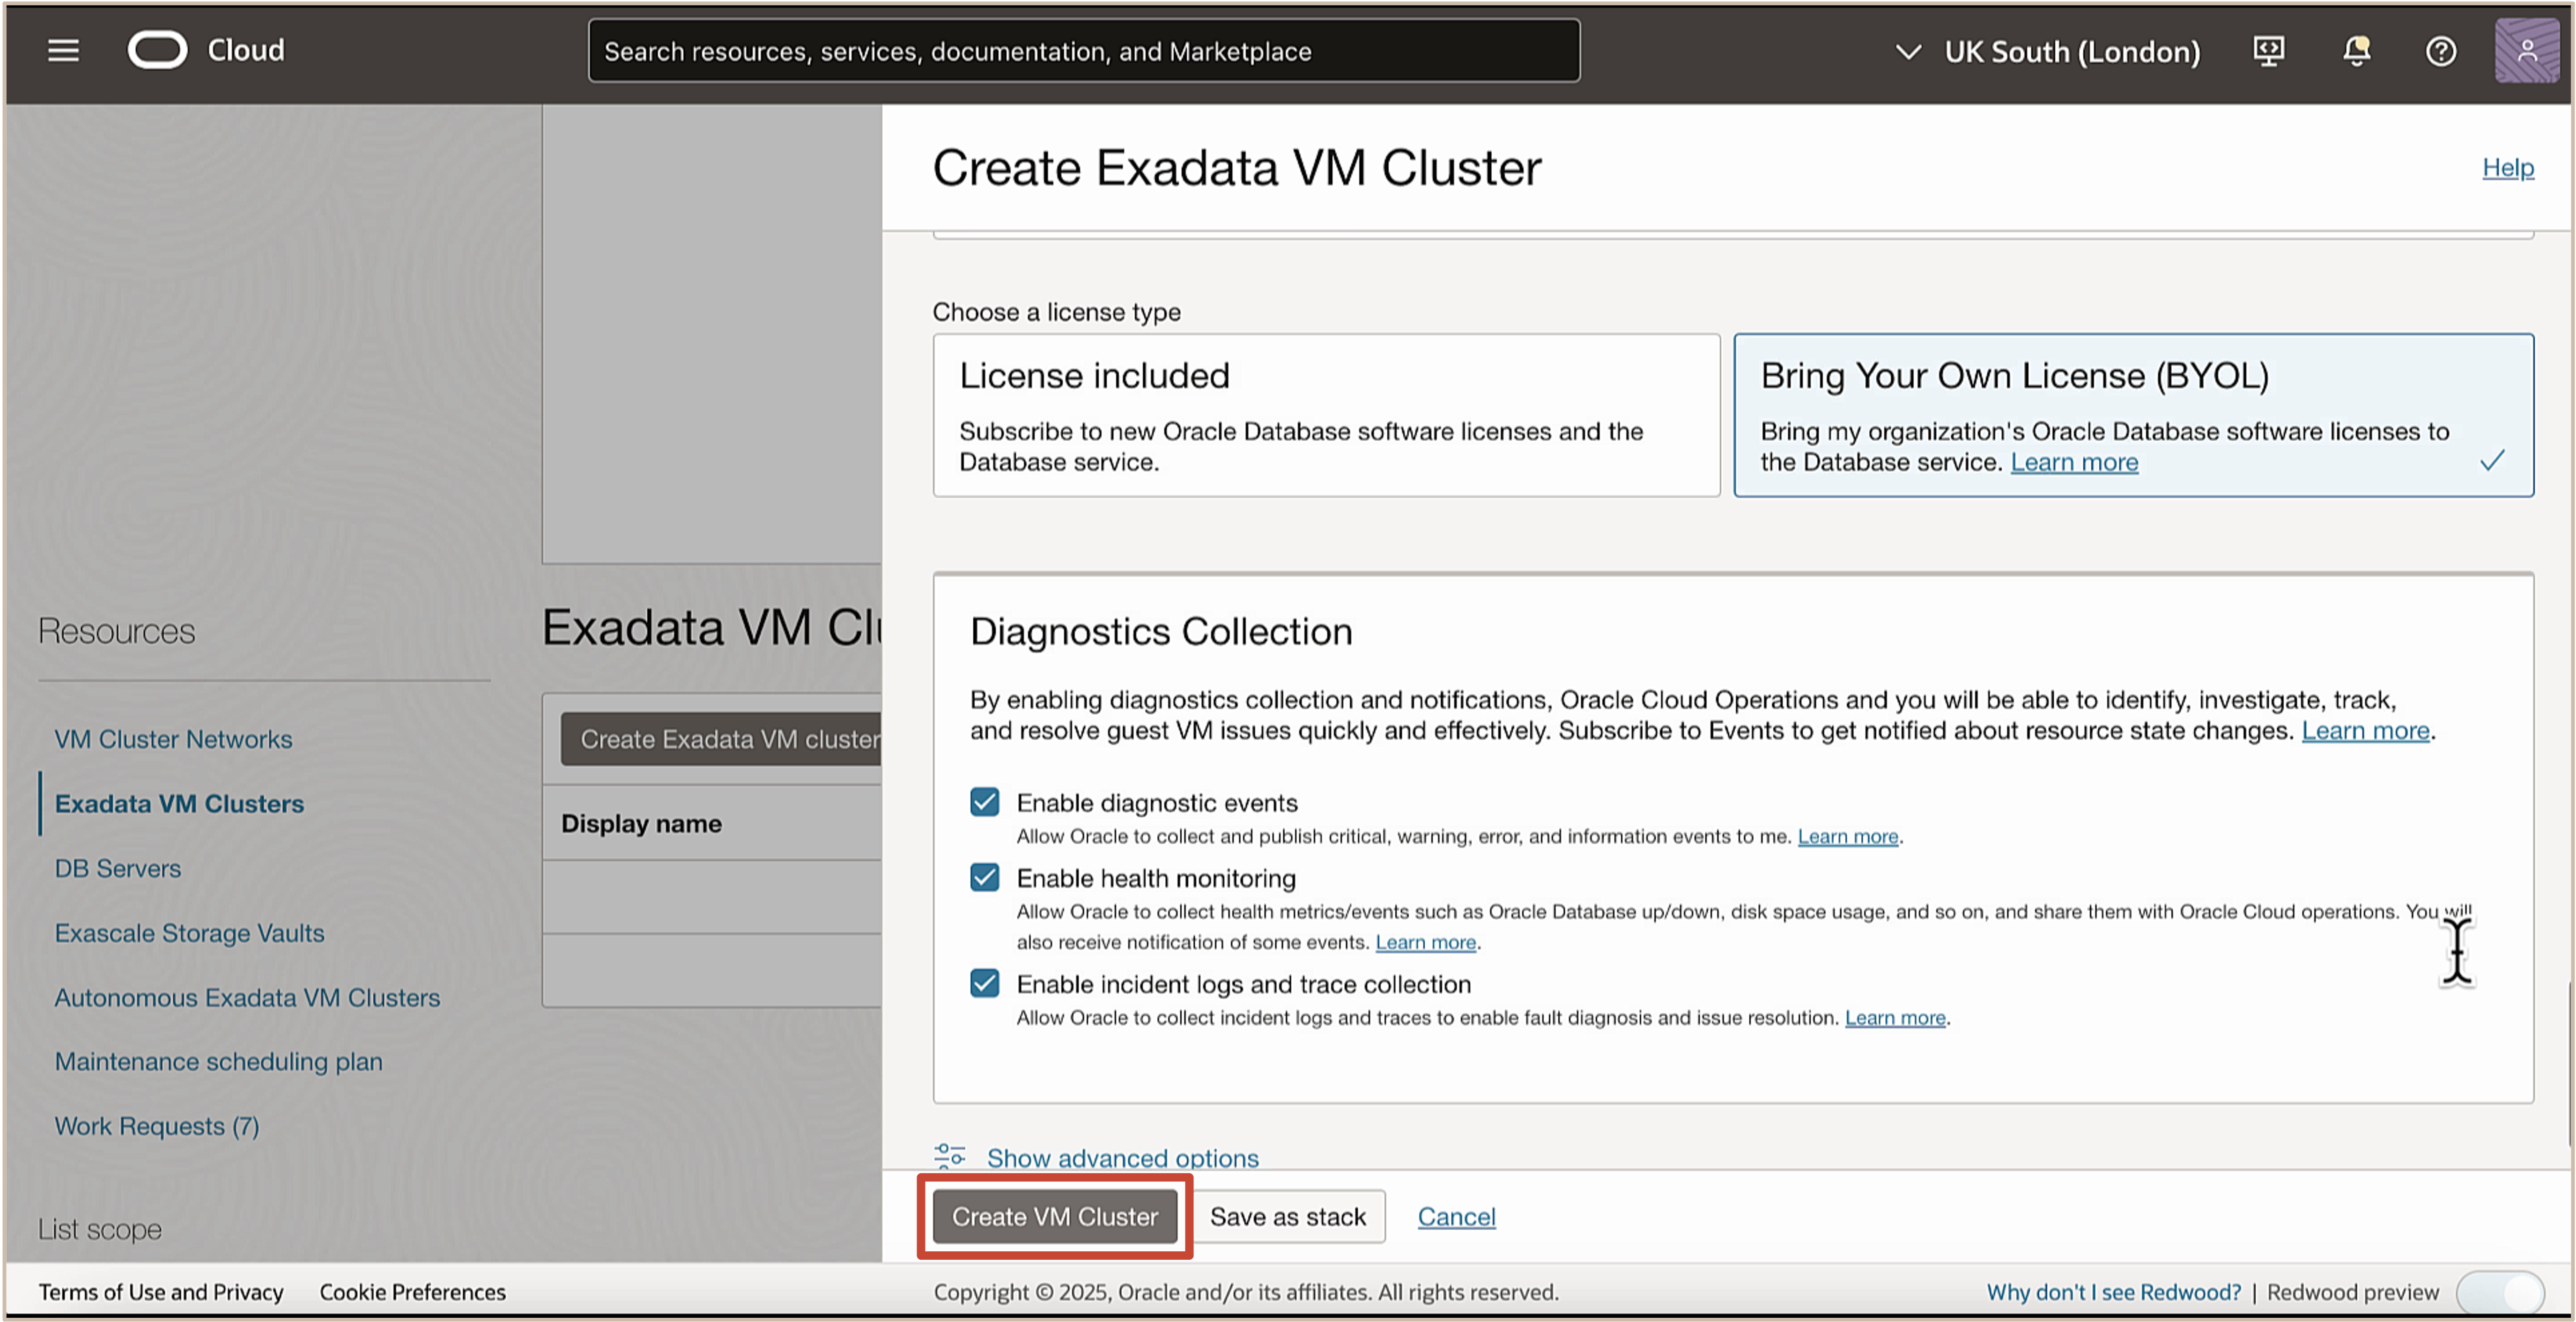Click the Oracle Cloud logo
This screenshot has width=2576, height=1322.
158,50
